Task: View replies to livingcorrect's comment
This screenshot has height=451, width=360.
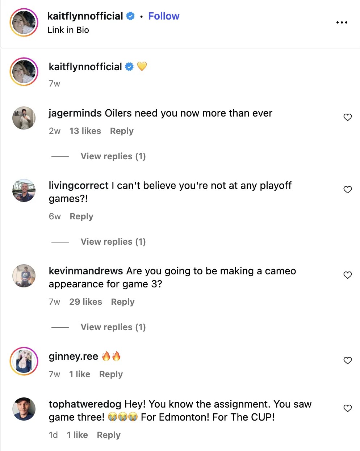Action: pyautogui.click(x=113, y=241)
